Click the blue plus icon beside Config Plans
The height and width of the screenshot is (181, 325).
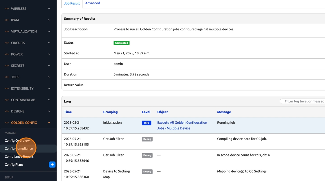[52, 165]
